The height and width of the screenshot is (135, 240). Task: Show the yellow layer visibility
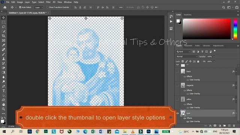177,99
